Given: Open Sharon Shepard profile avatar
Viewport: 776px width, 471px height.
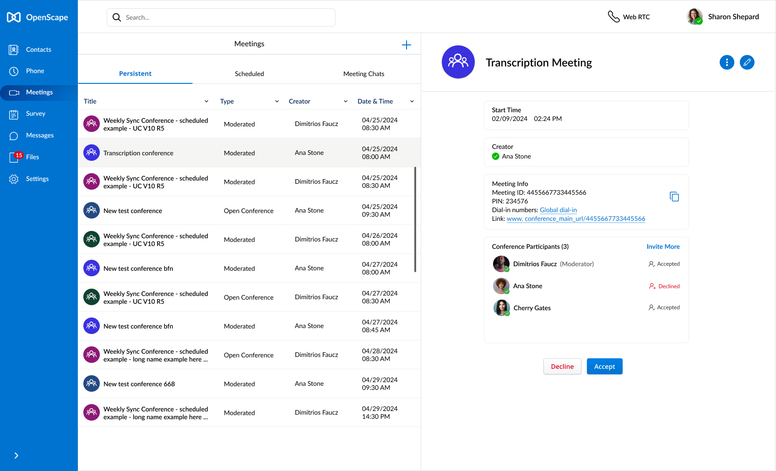Looking at the screenshot, I should (695, 16).
